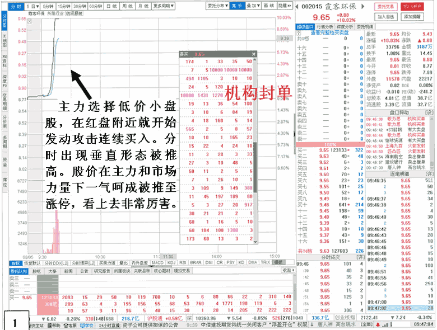This screenshot has width=437, height=330.
Task: Open the F10资料 sidebar item
Action: (4, 61)
